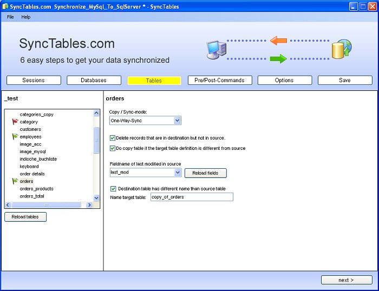Open the Help menu

pos(26,17)
